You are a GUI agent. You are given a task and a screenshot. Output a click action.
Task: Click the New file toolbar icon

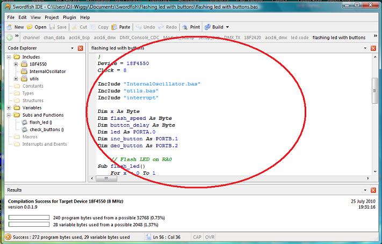click(9, 27)
